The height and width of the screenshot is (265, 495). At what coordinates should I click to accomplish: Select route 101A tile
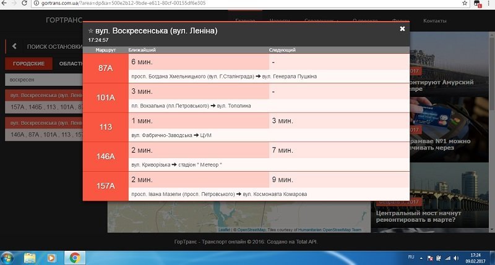[x=105, y=98]
